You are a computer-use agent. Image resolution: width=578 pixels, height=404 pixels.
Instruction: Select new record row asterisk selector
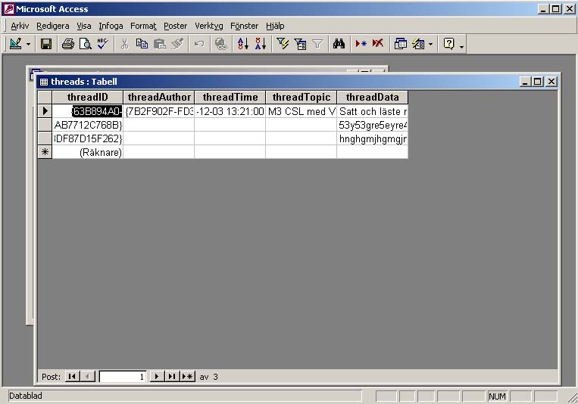45,152
